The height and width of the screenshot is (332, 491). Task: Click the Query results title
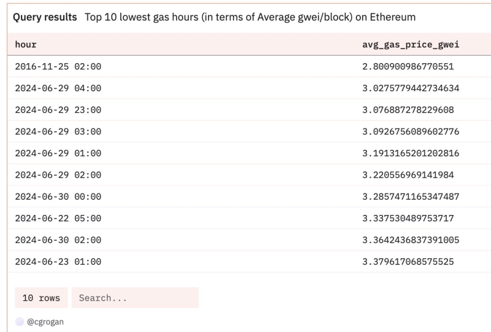pos(44,17)
